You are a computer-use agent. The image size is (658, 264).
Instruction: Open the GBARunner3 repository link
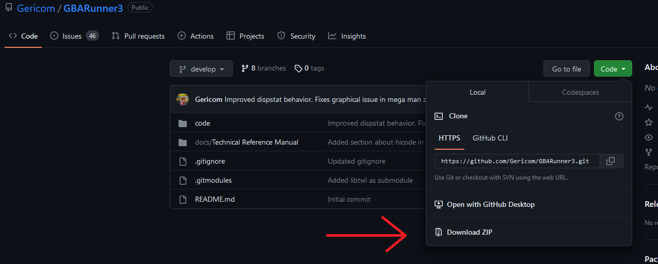point(93,8)
